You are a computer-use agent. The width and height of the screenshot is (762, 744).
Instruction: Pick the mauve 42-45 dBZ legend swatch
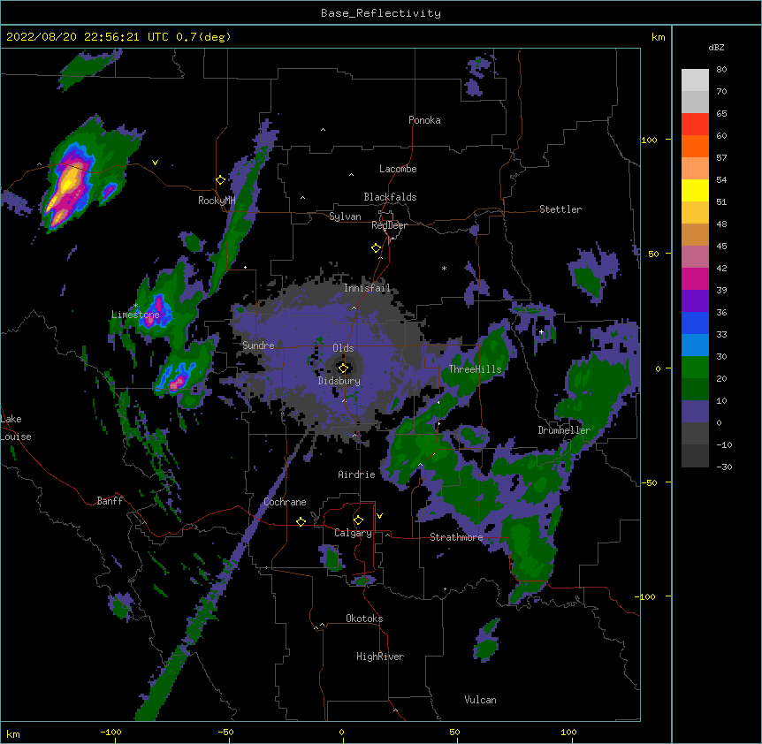[695, 257]
